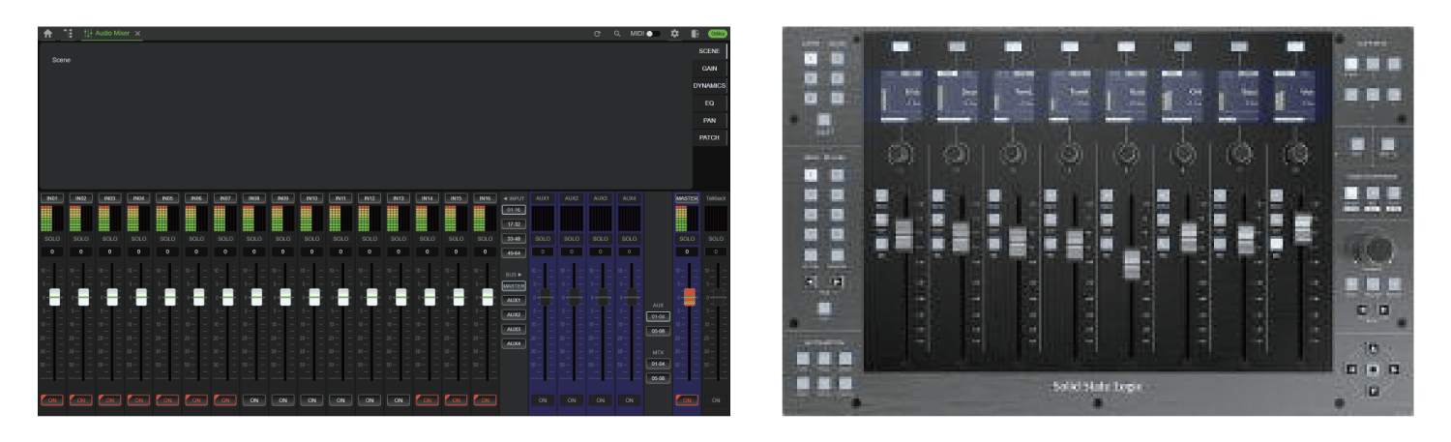Go to the home screen icon

click(x=47, y=33)
